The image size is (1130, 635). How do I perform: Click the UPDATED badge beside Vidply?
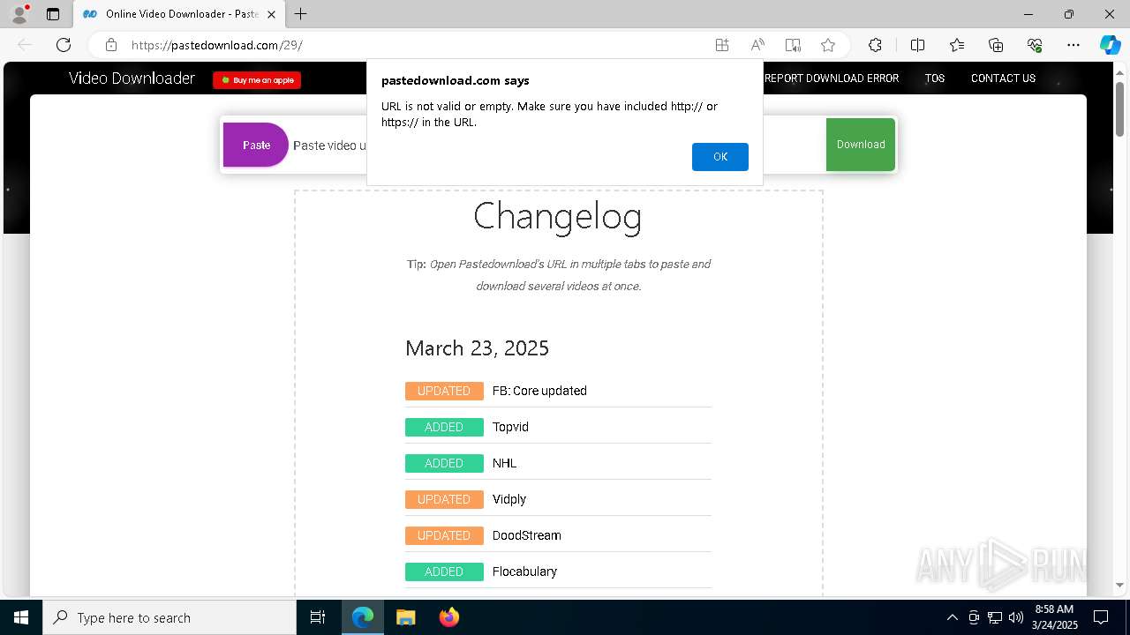click(x=444, y=499)
